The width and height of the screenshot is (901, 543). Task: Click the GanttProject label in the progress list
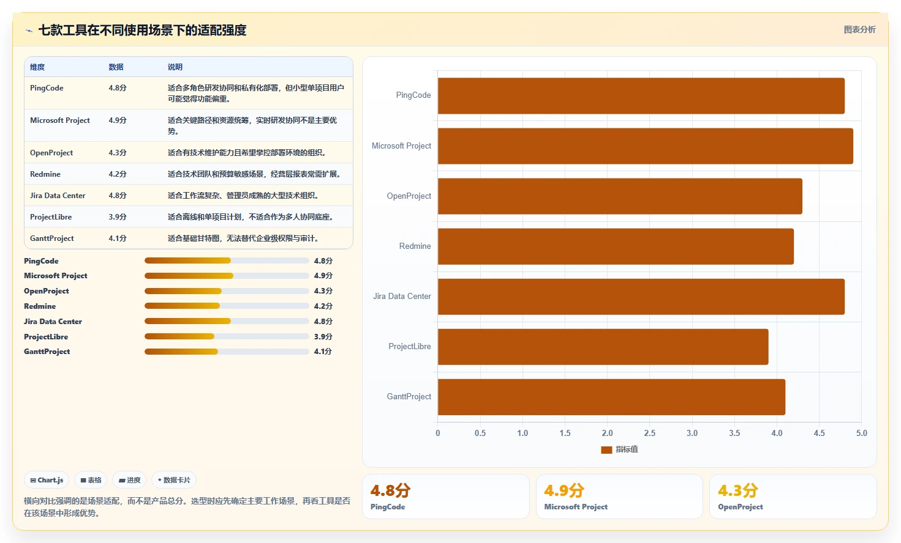[47, 352]
